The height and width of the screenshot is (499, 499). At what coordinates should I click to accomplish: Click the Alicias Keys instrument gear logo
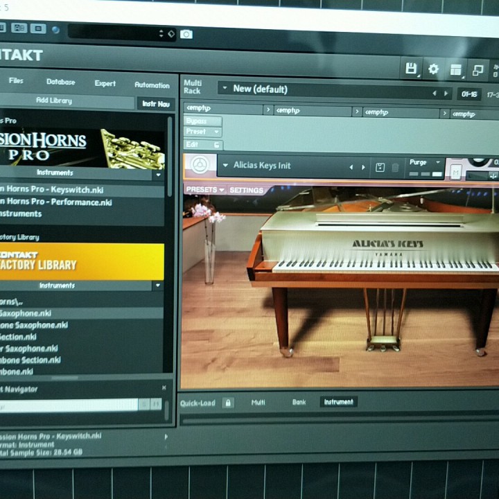(200, 166)
